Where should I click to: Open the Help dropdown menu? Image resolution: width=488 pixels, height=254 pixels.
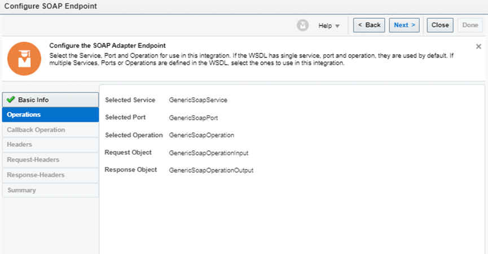pyautogui.click(x=329, y=26)
